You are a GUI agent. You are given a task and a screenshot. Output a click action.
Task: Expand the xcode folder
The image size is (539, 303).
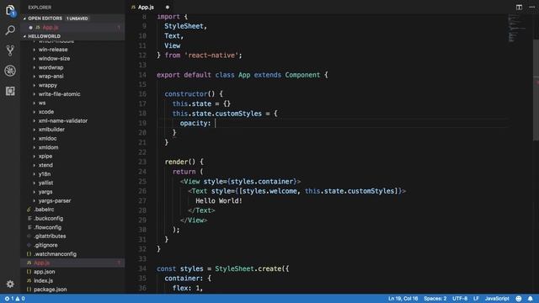[x=46, y=112]
